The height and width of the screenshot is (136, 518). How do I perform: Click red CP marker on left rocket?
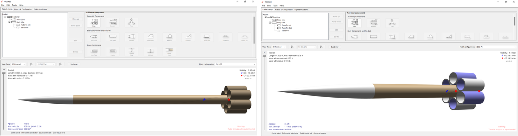click(229, 100)
